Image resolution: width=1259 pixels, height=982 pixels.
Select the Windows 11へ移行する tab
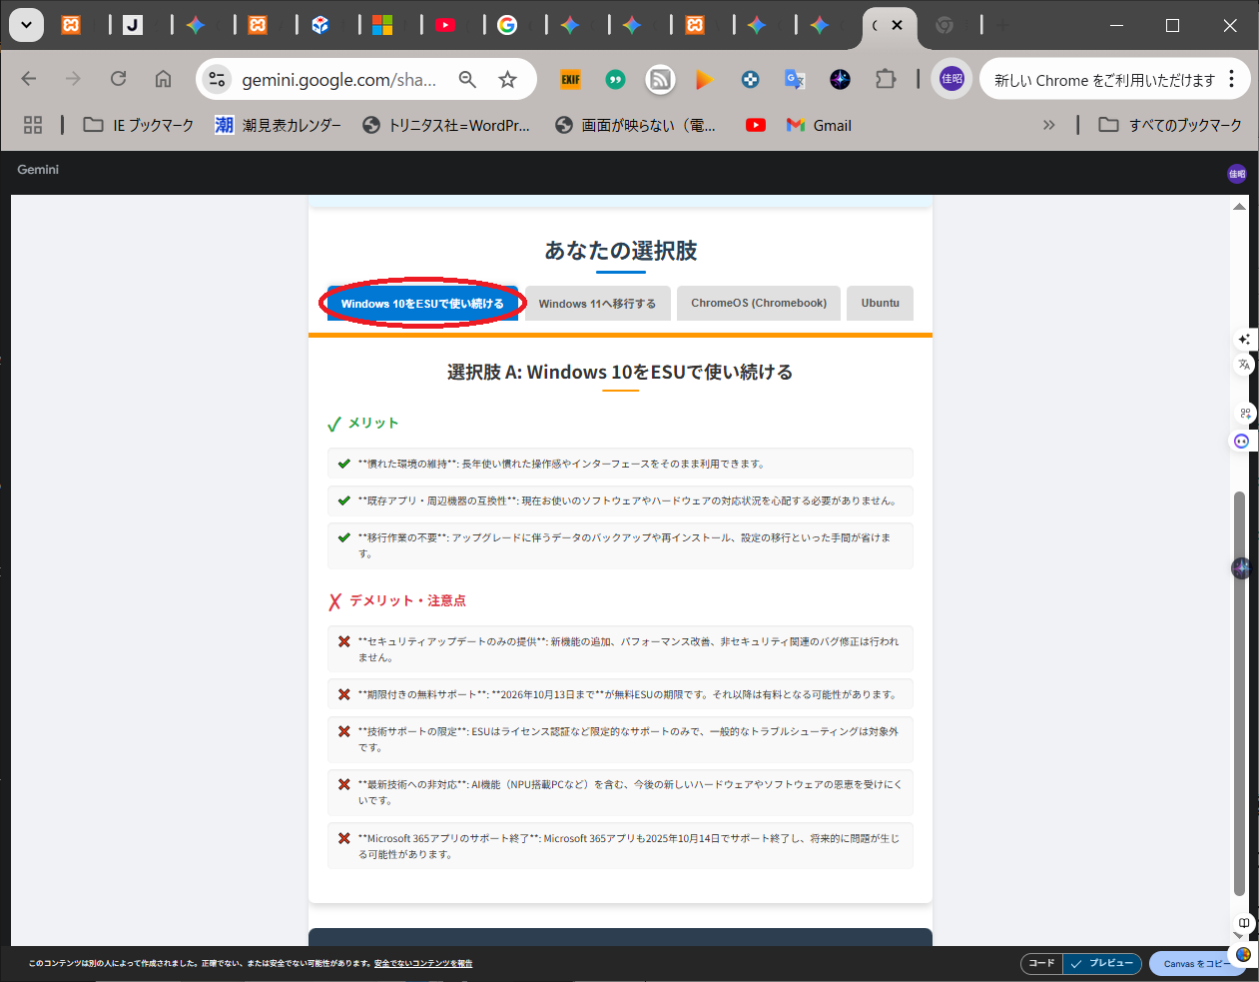(597, 304)
